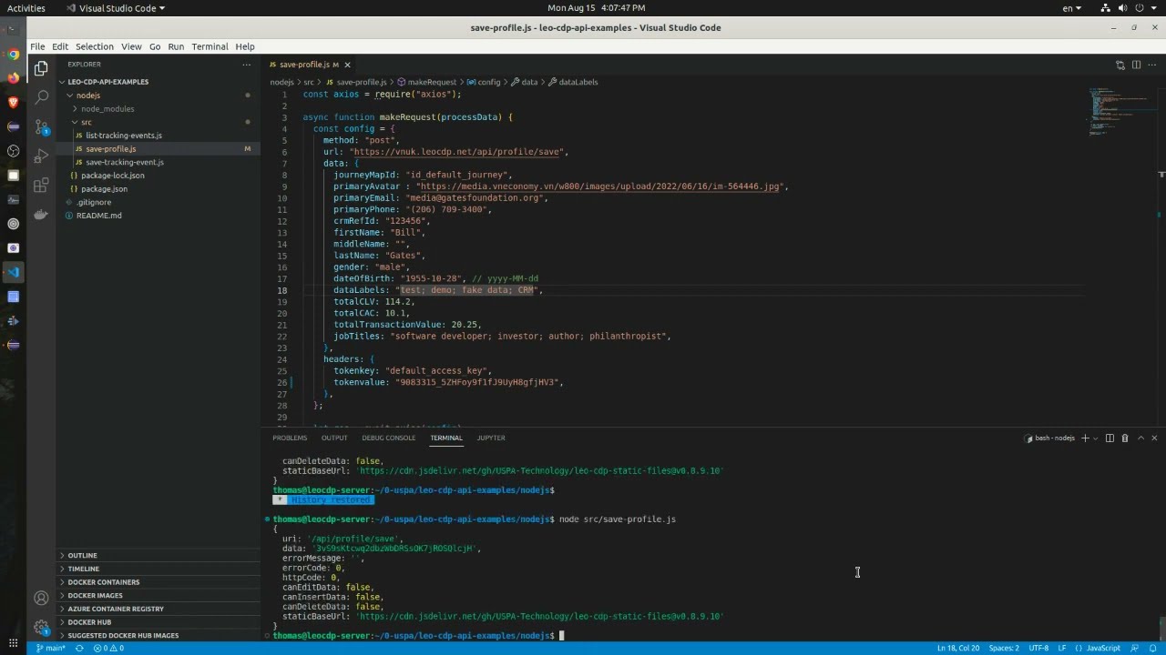Open the Terminal menu
The width and height of the screenshot is (1166, 655).
click(x=210, y=46)
